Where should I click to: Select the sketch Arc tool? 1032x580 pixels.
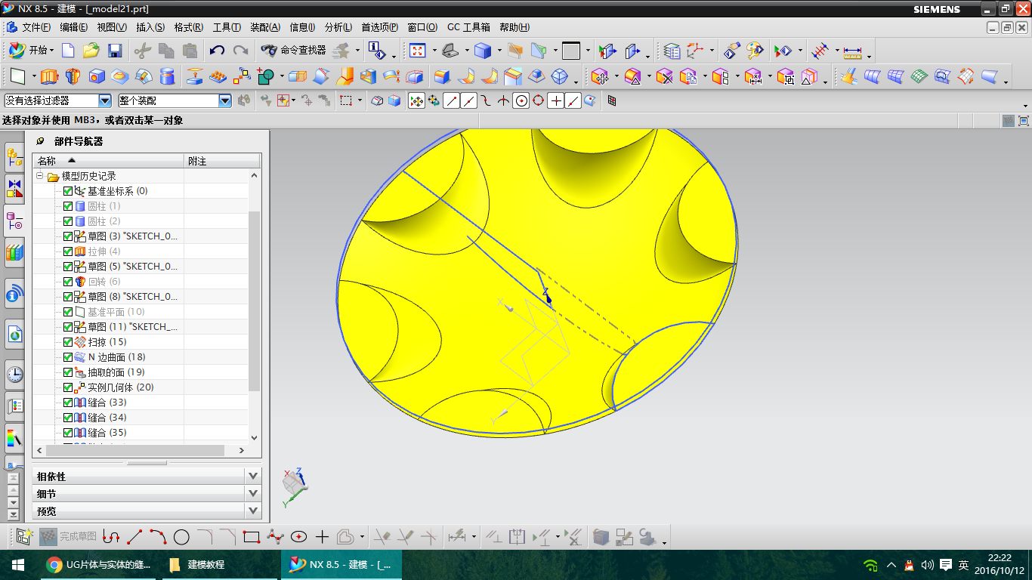click(158, 537)
